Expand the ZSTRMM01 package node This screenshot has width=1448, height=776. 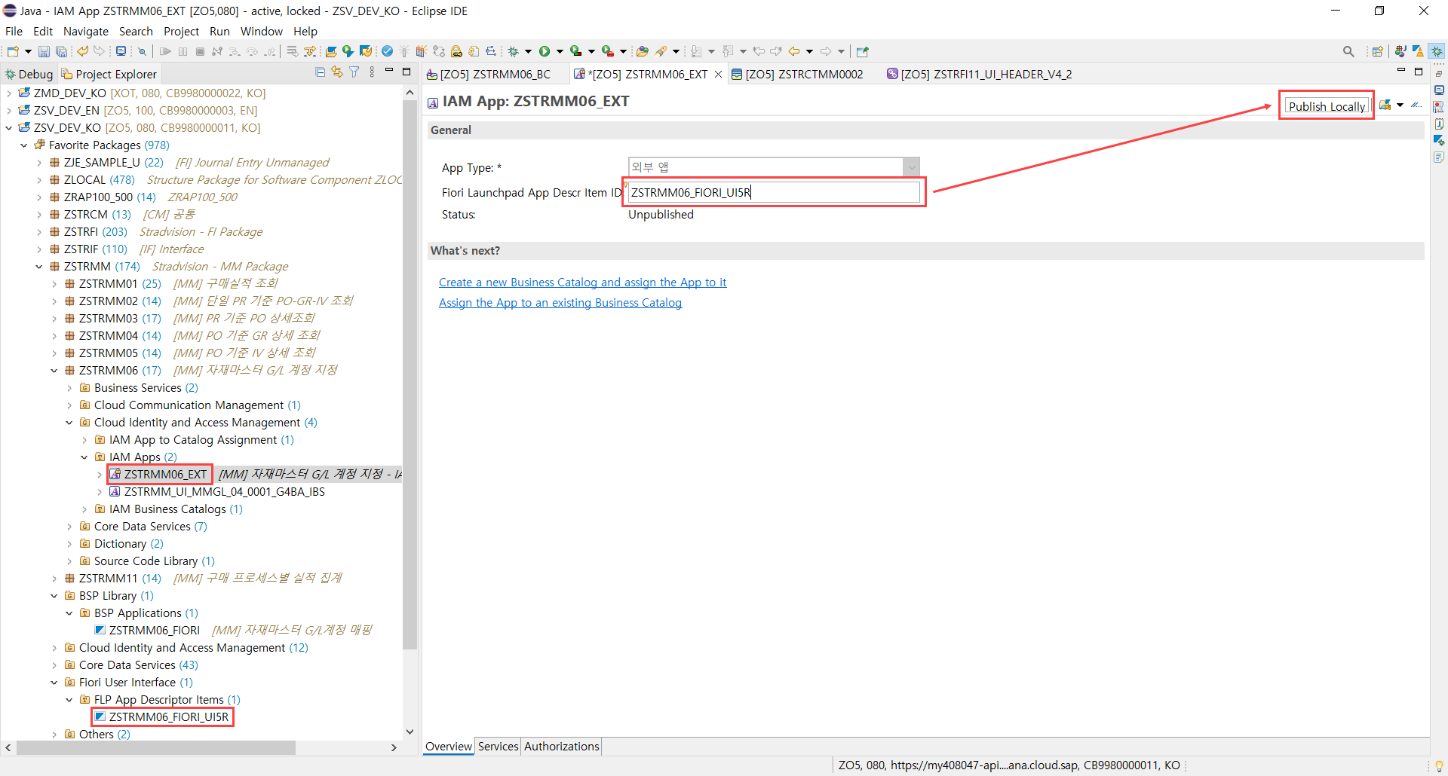coord(54,284)
